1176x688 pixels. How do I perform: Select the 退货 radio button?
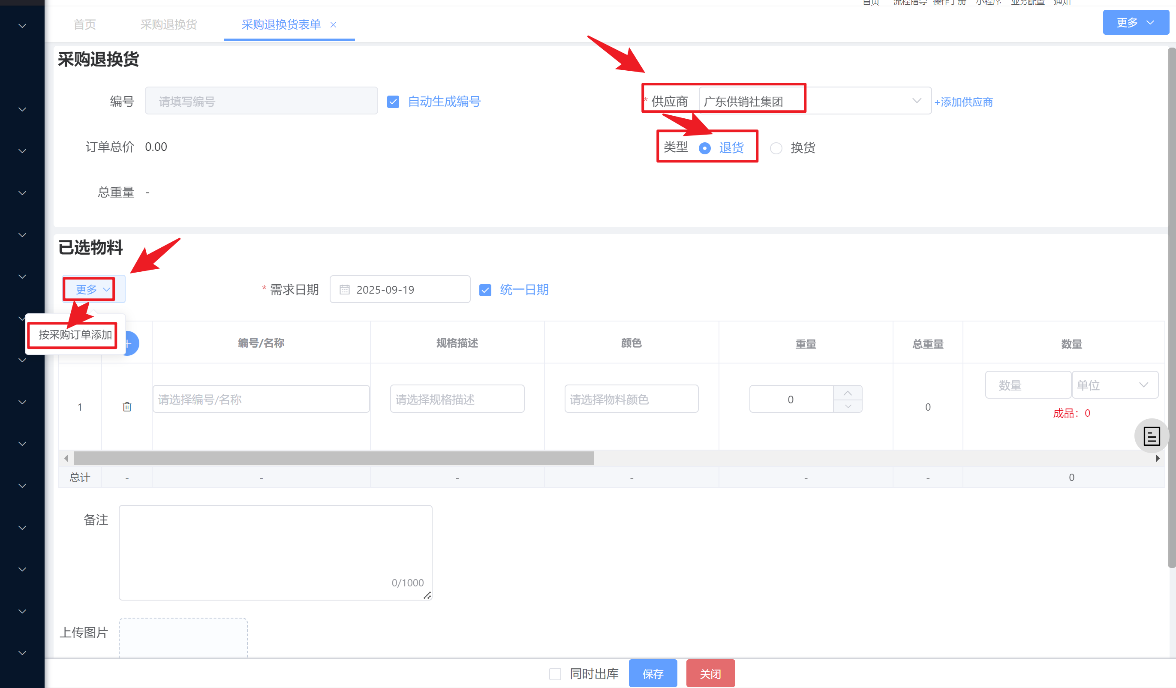coord(705,148)
